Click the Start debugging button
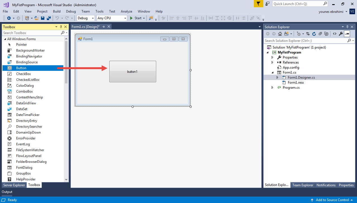 coord(136,18)
